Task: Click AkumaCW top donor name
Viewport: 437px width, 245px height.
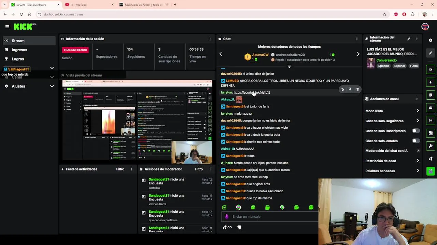Action: pos(260,55)
